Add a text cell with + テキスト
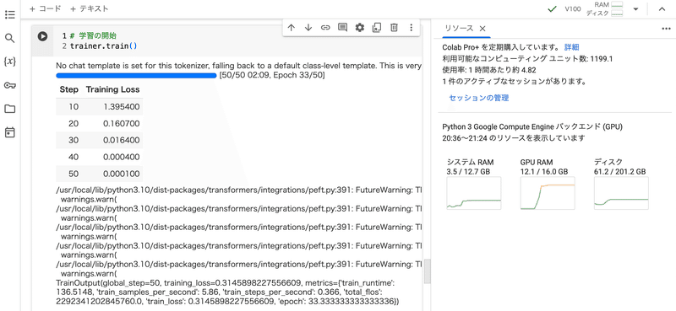Screen dimensions: 676x311 pyautogui.click(x=89, y=8)
